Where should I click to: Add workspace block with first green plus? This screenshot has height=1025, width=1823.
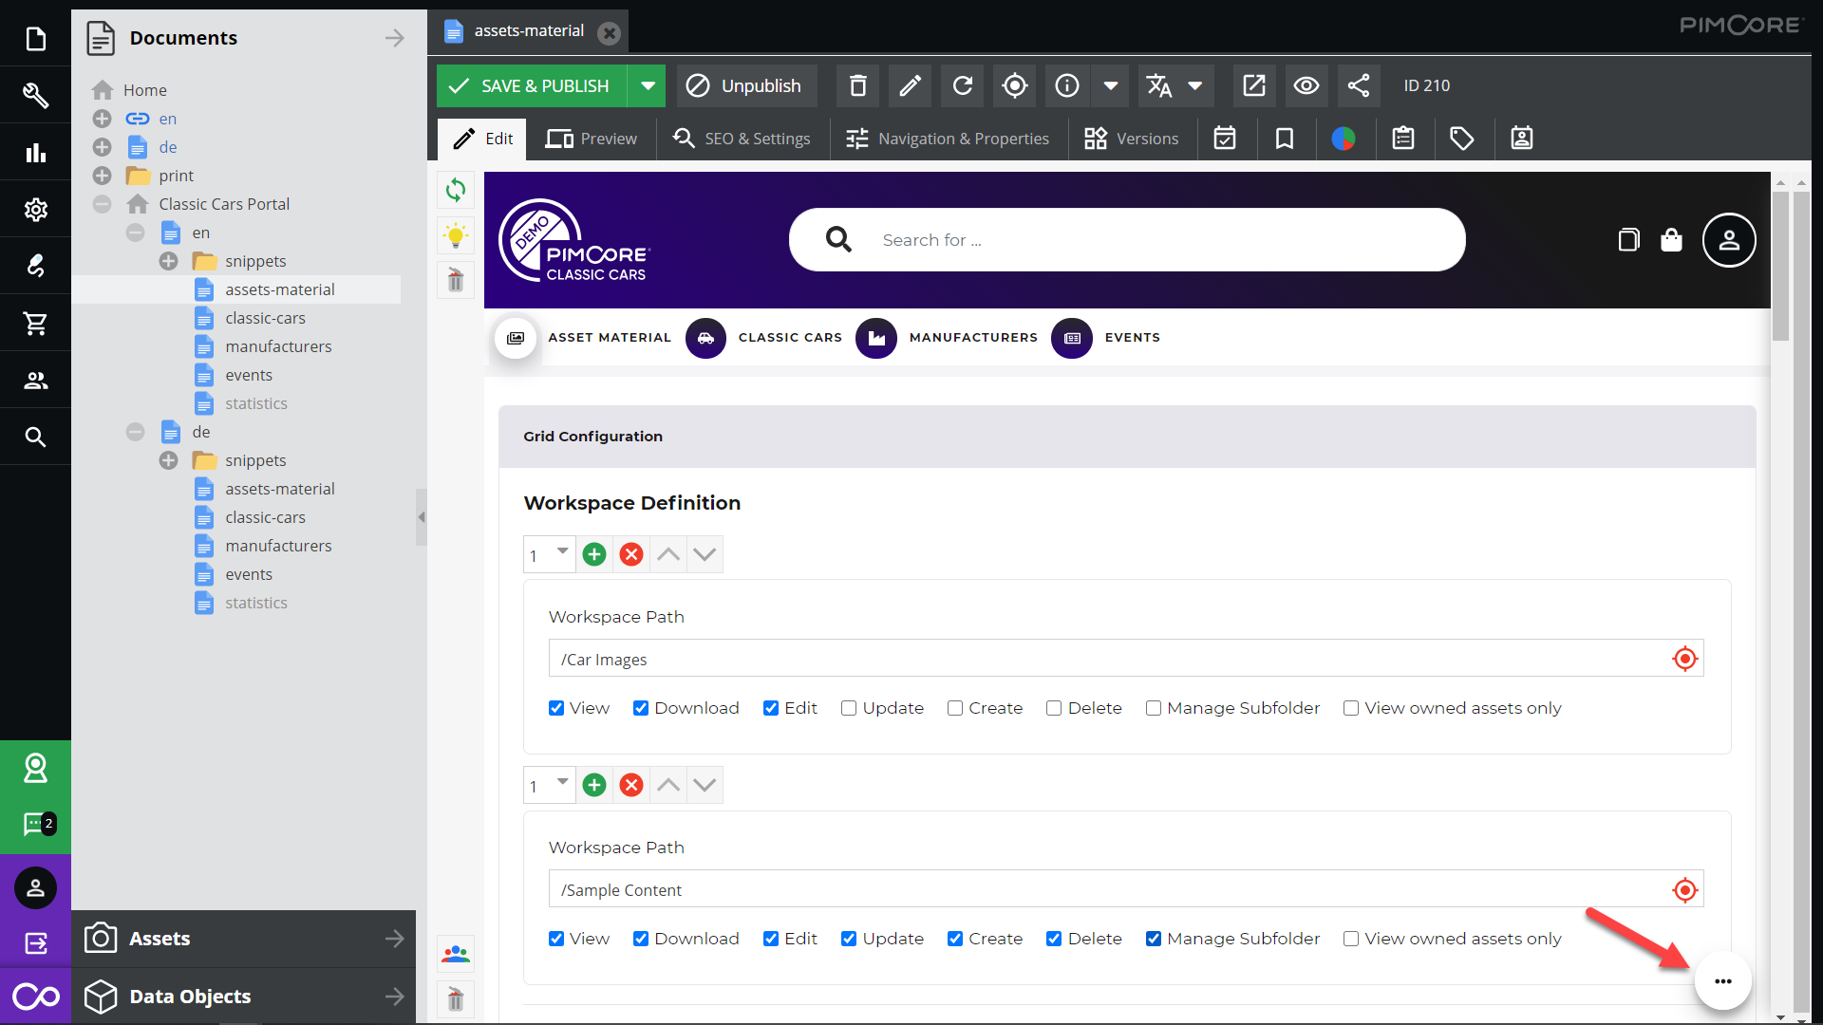click(594, 554)
